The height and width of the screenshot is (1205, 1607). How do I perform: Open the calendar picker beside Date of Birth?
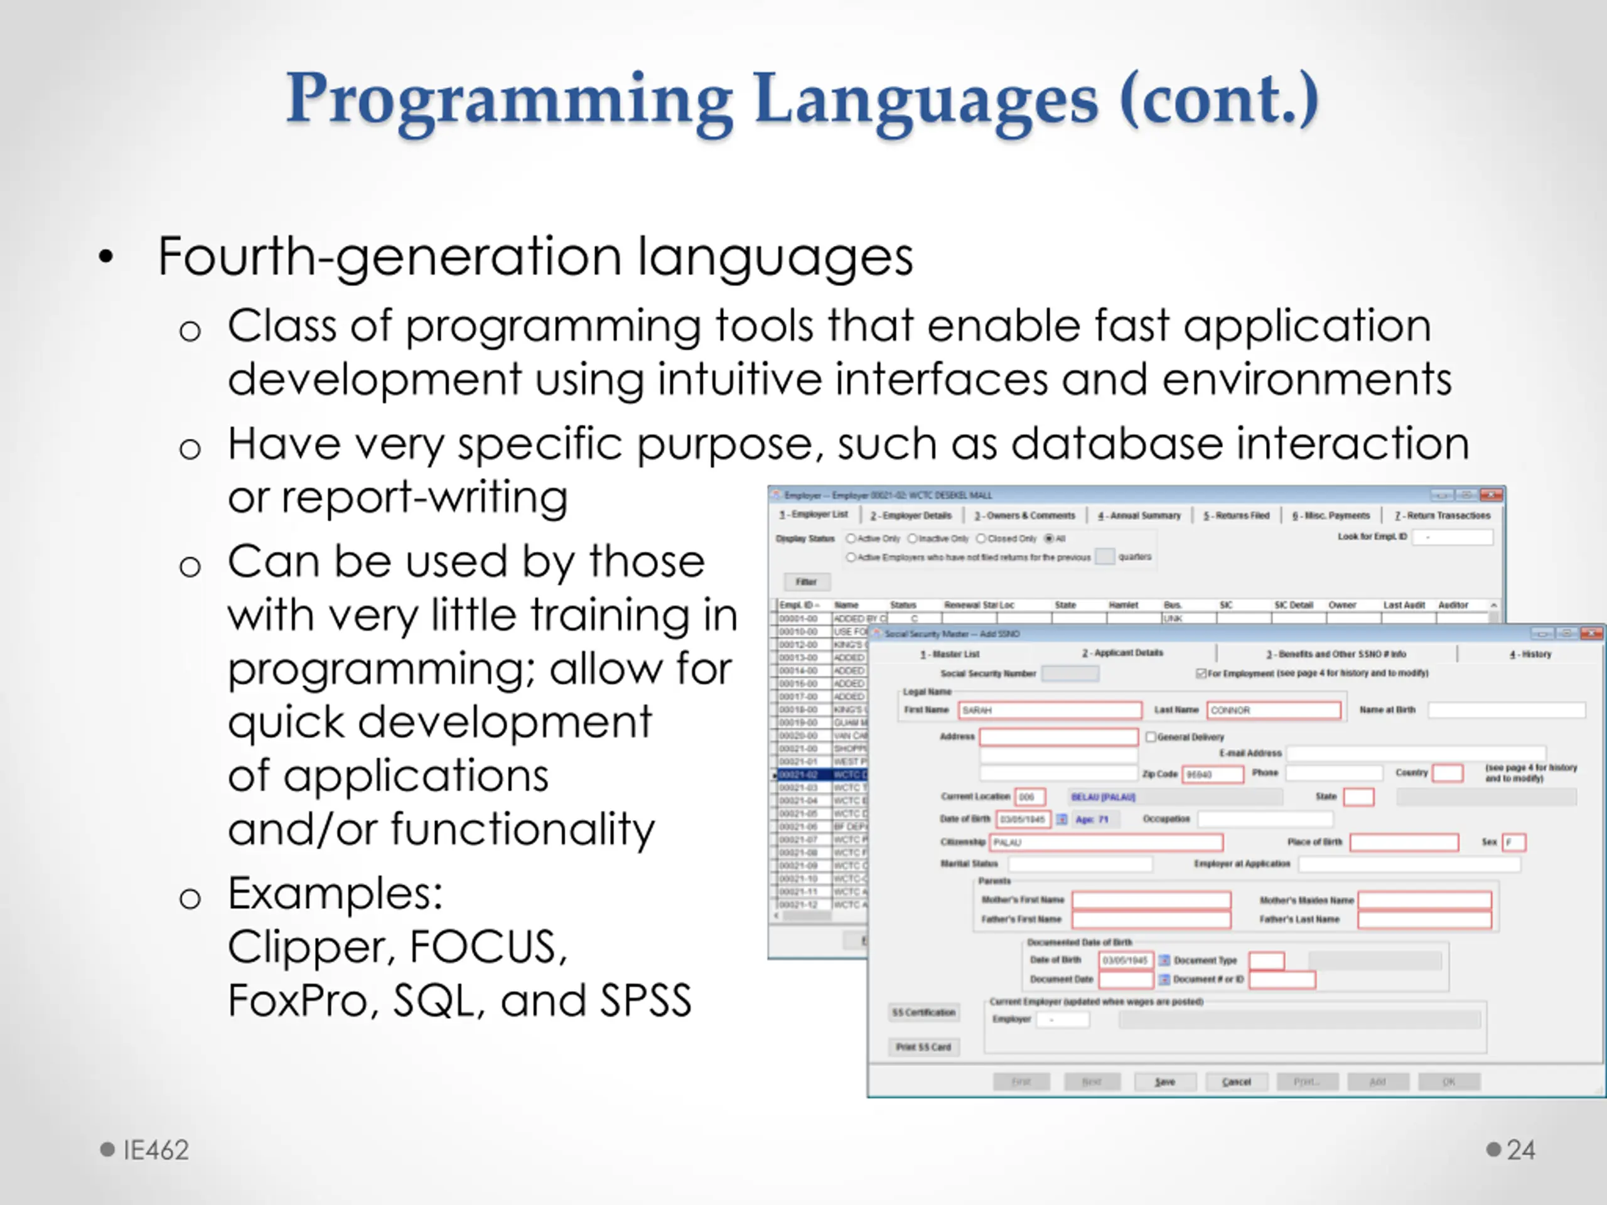point(1061,819)
